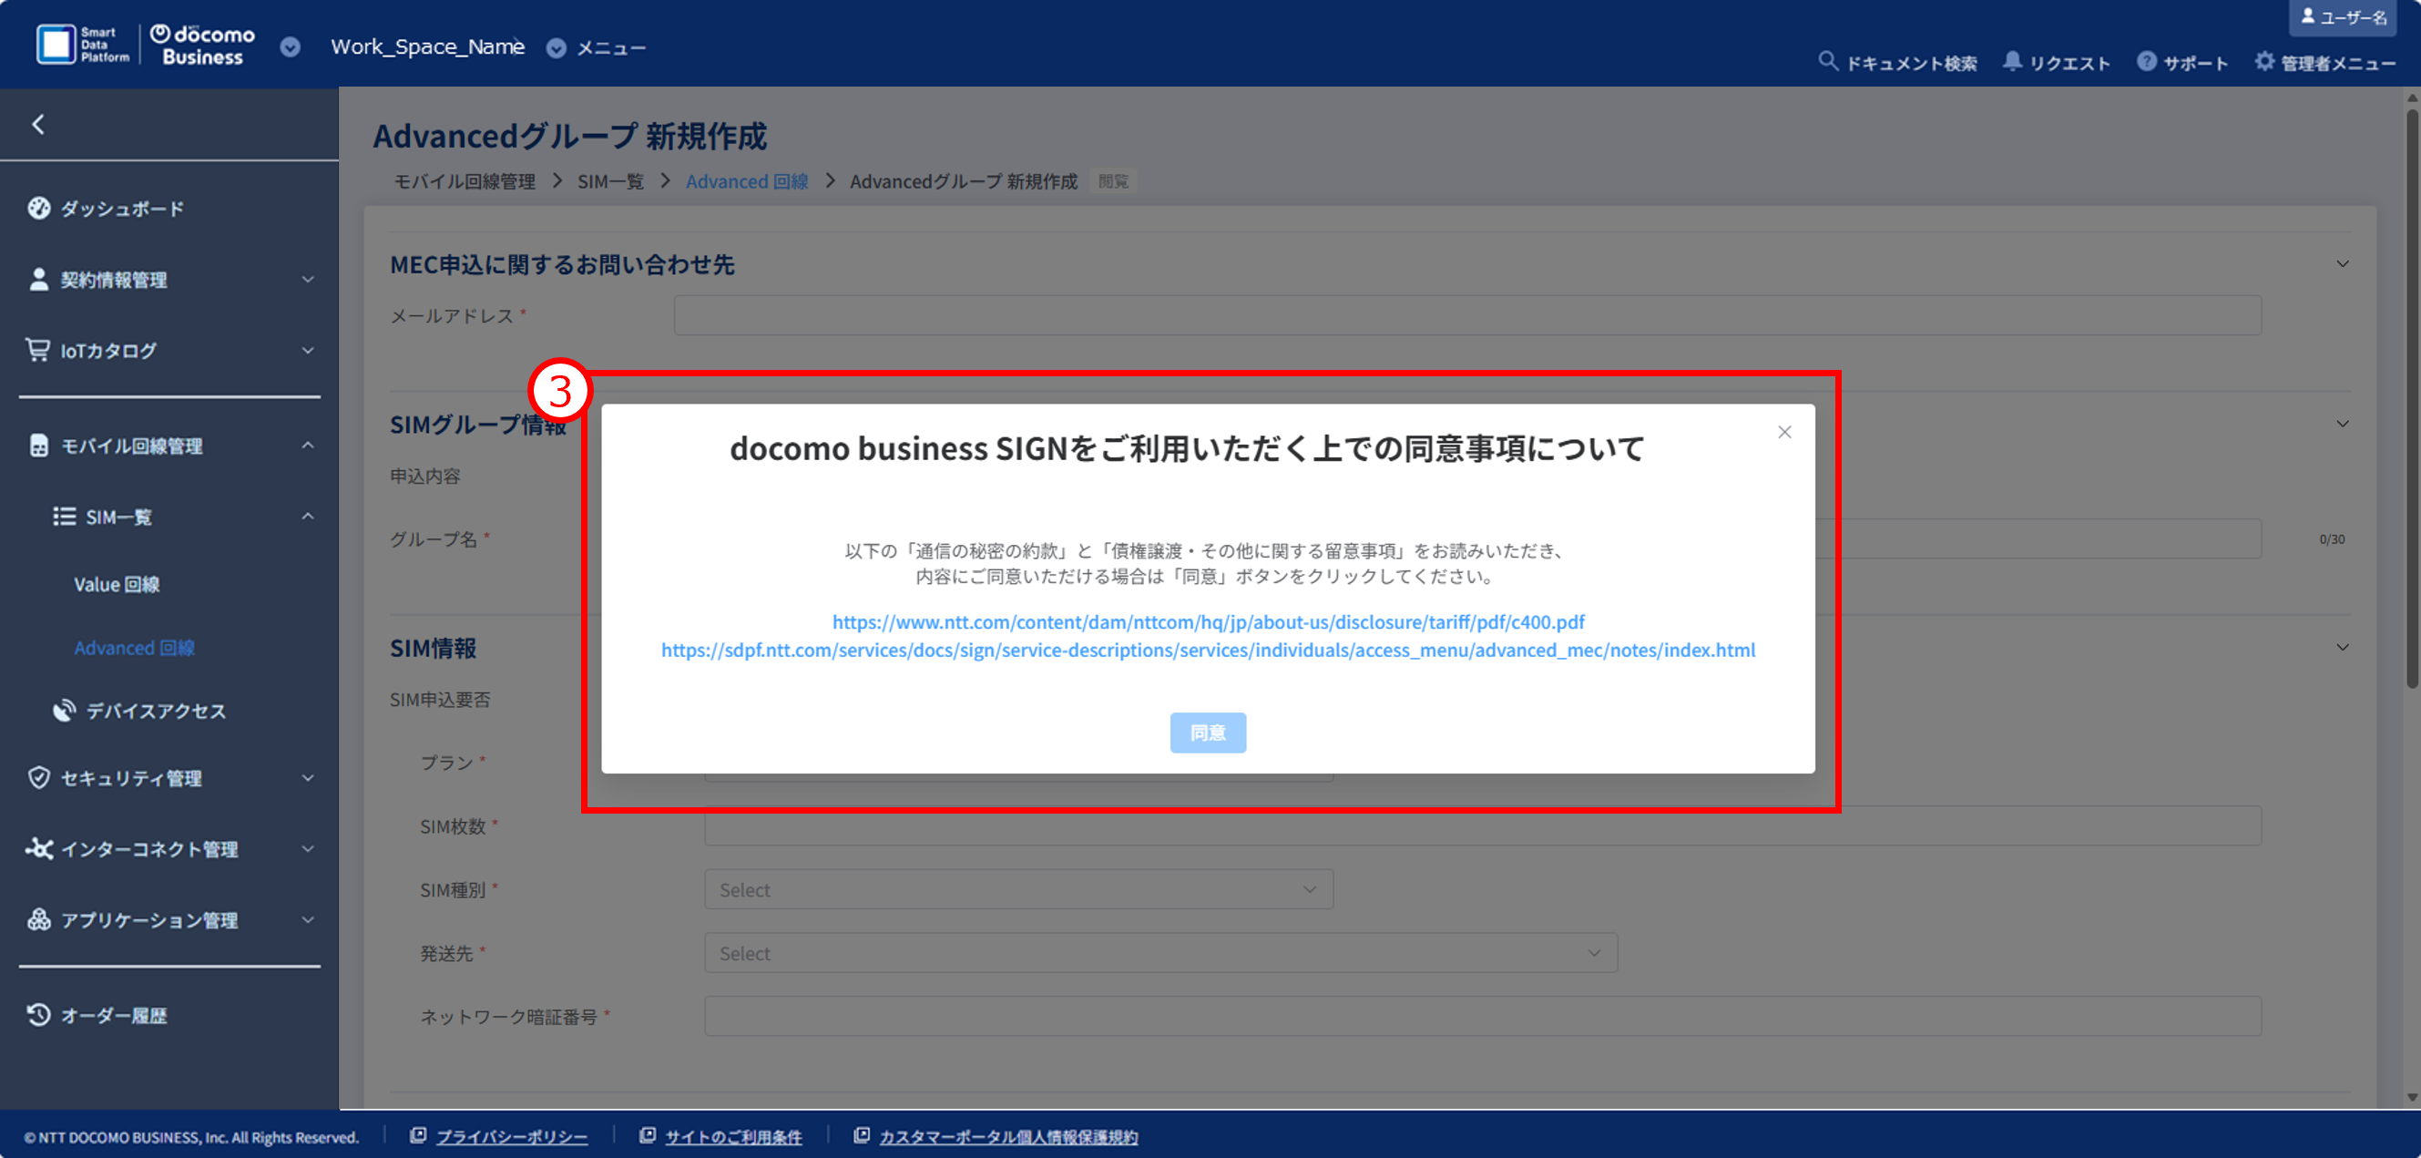Image resolution: width=2421 pixels, height=1158 pixels.
Task: Click the security management shield icon
Action: [38, 777]
